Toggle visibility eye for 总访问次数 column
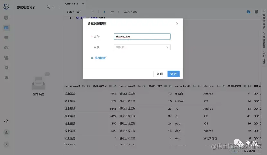This screenshot has height=155, width=267. 249,86
